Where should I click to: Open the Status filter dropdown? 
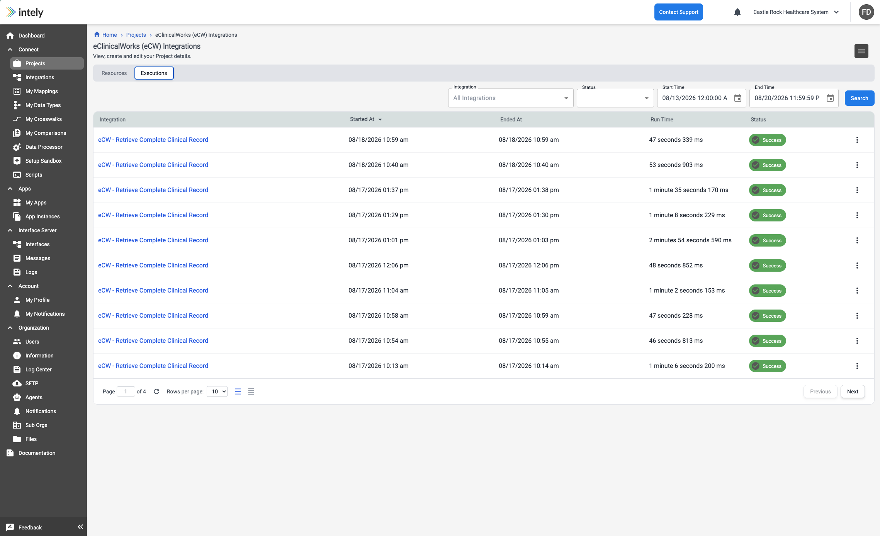click(x=615, y=98)
